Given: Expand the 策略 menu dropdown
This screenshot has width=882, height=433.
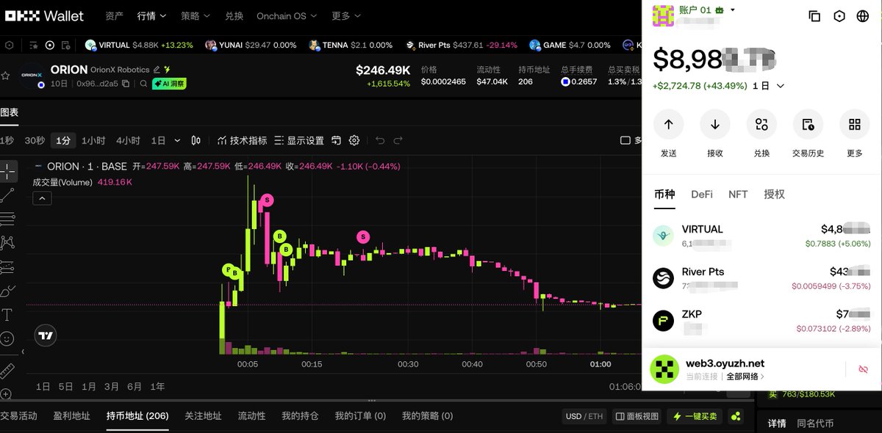Looking at the screenshot, I should point(196,15).
